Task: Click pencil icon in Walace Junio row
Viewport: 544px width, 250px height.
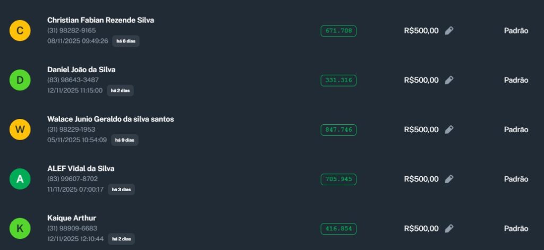Action: pyautogui.click(x=449, y=130)
